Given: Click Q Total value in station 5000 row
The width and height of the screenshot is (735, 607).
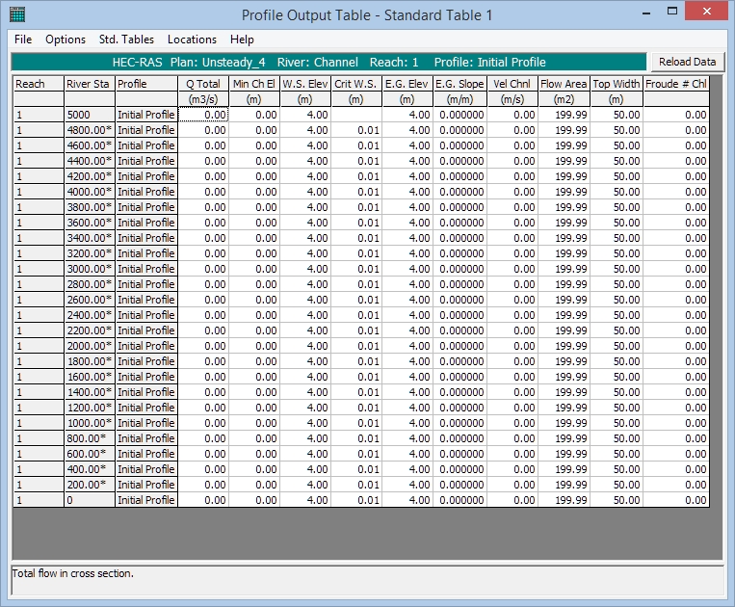Looking at the screenshot, I should pos(203,115).
